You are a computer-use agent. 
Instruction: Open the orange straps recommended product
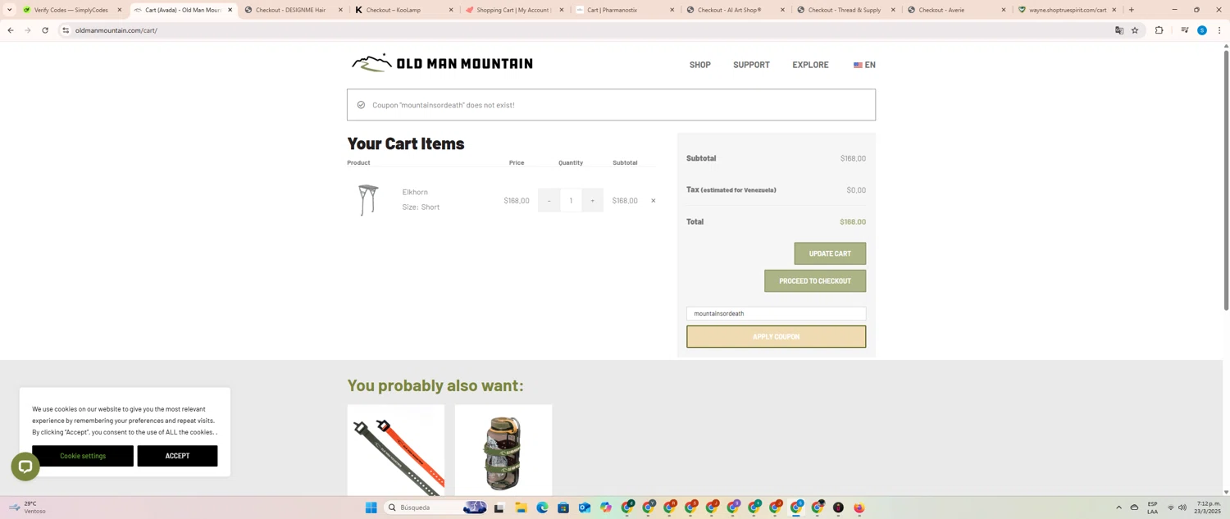coord(396,450)
